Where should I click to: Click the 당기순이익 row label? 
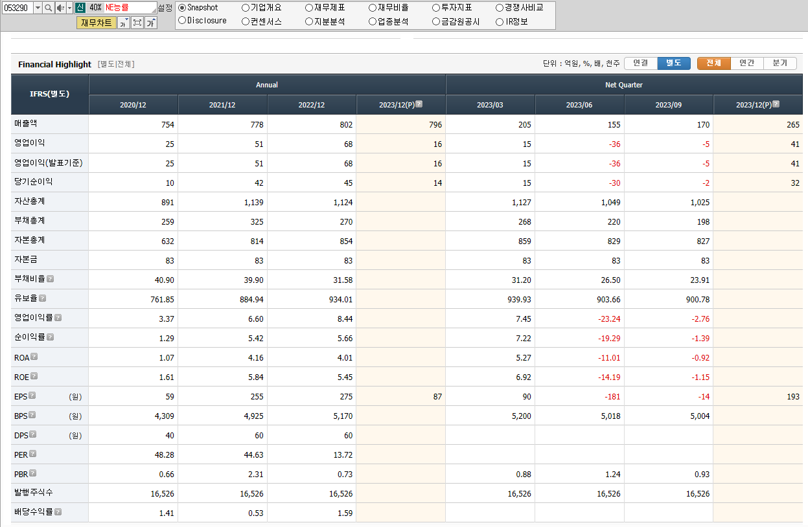click(33, 182)
